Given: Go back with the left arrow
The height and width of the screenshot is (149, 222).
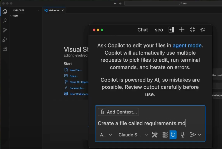Looking at the screenshot, I should pyautogui.click(x=115, y=3).
